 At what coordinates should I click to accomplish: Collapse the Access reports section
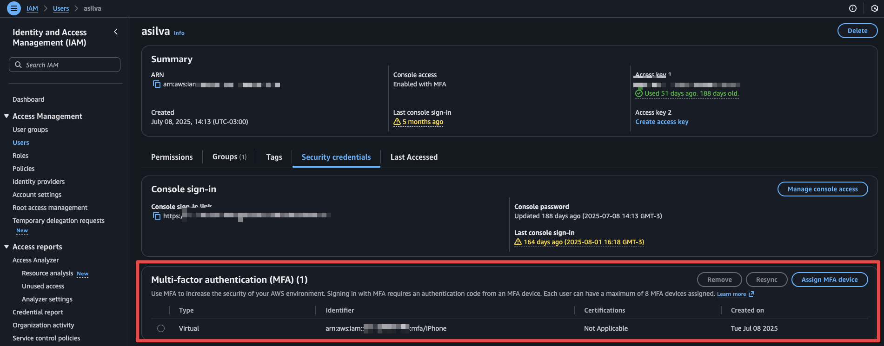(x=7, y=247)
